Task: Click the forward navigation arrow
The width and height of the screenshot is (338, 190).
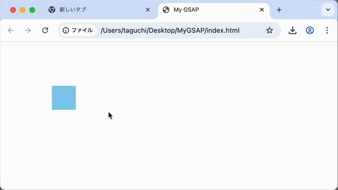Action: point(28,31)
